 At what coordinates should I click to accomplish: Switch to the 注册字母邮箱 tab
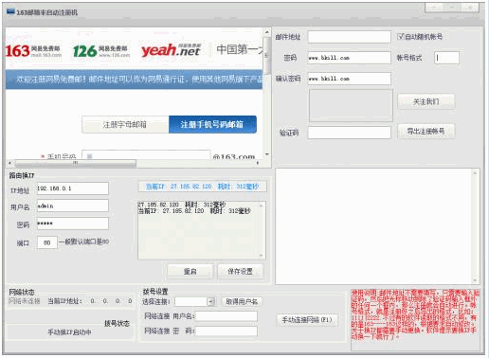coord(125,124)
